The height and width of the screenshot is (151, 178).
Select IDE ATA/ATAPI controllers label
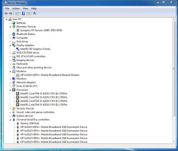pyautogui.click(x=31, y=56)
